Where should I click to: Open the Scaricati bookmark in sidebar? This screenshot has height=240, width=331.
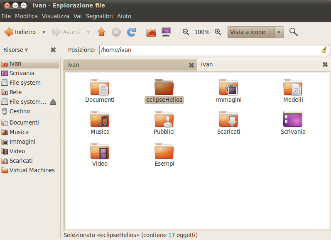coord(30,161)
